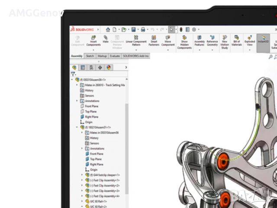Open FeatureManager Design Tree tab icon
The height and width of the screenshot is (208, 277).
[74, 68]
